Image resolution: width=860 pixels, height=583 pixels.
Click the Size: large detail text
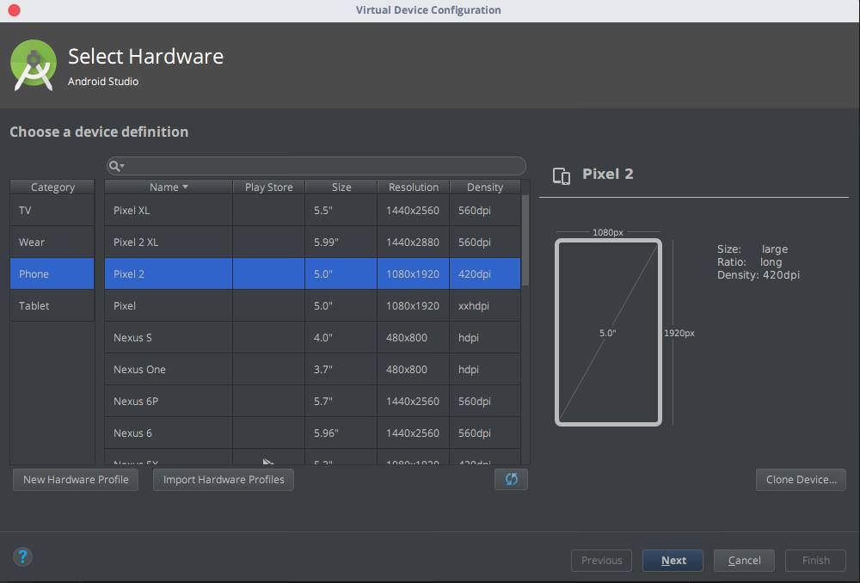coord(752,249)
